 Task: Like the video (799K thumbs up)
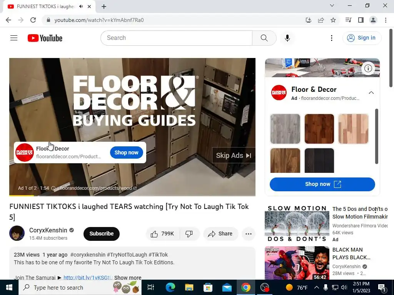pos(163,234)
